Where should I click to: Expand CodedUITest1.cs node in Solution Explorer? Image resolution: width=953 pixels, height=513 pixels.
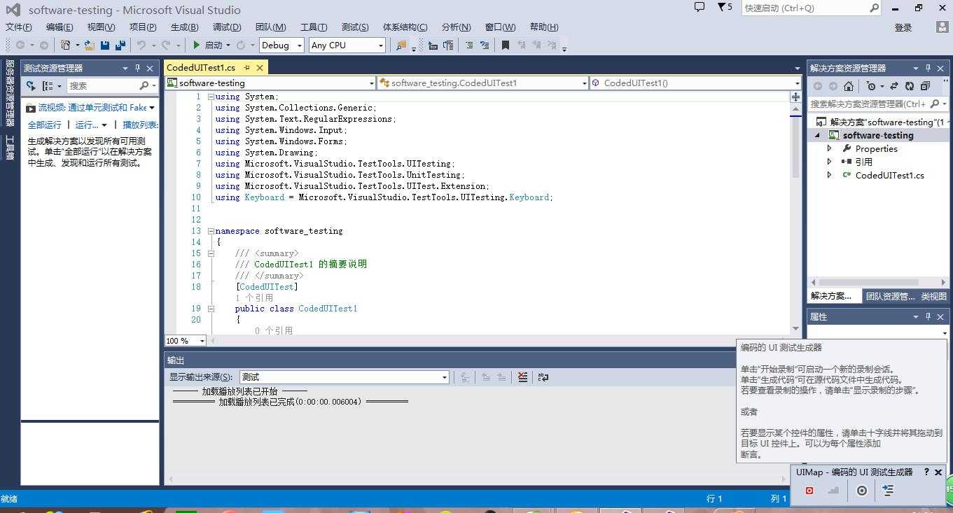coord(830,175)
